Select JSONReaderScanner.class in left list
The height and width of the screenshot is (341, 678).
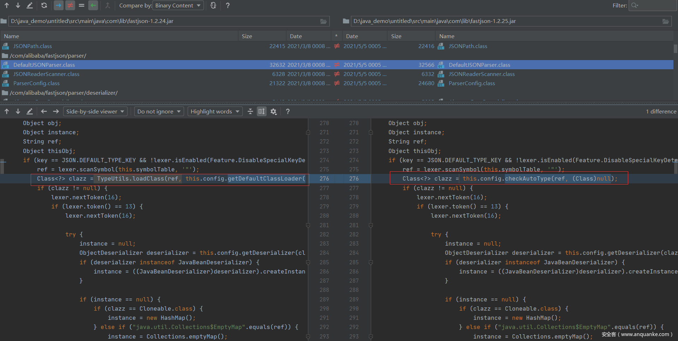46,74
